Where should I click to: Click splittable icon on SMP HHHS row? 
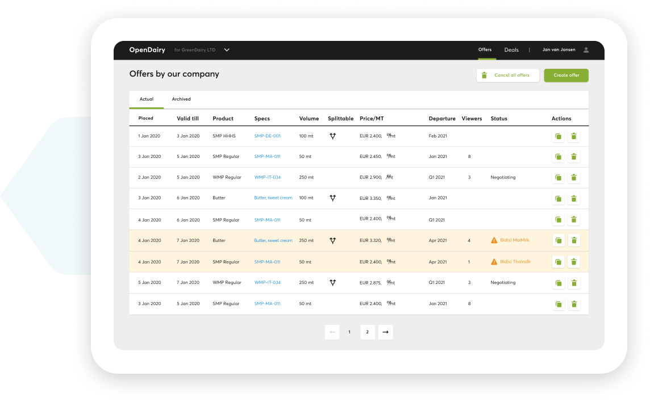pyautogui.click(x=332, y=136)
